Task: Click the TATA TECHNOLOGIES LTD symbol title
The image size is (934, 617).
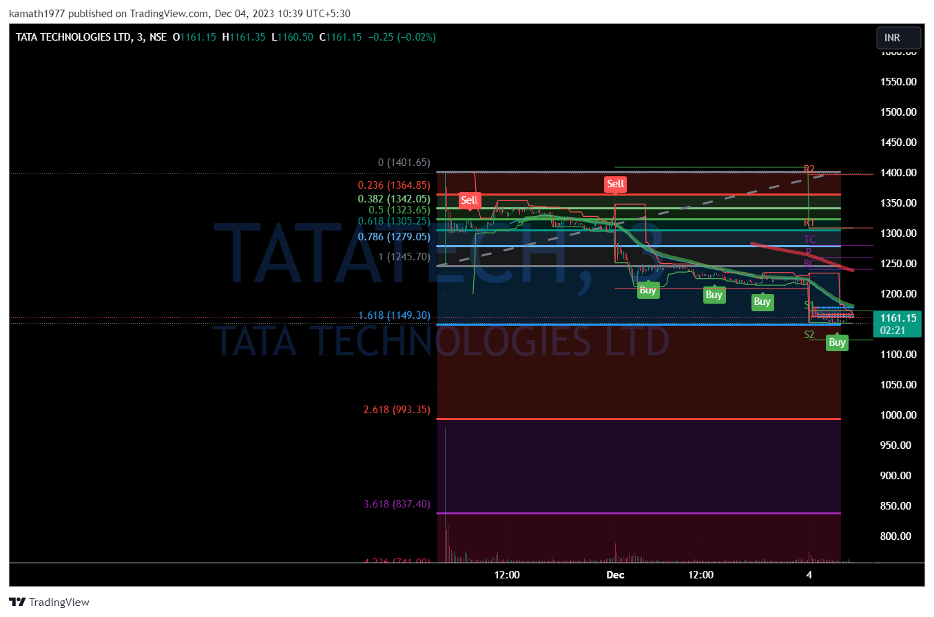Action: (72, 37)
